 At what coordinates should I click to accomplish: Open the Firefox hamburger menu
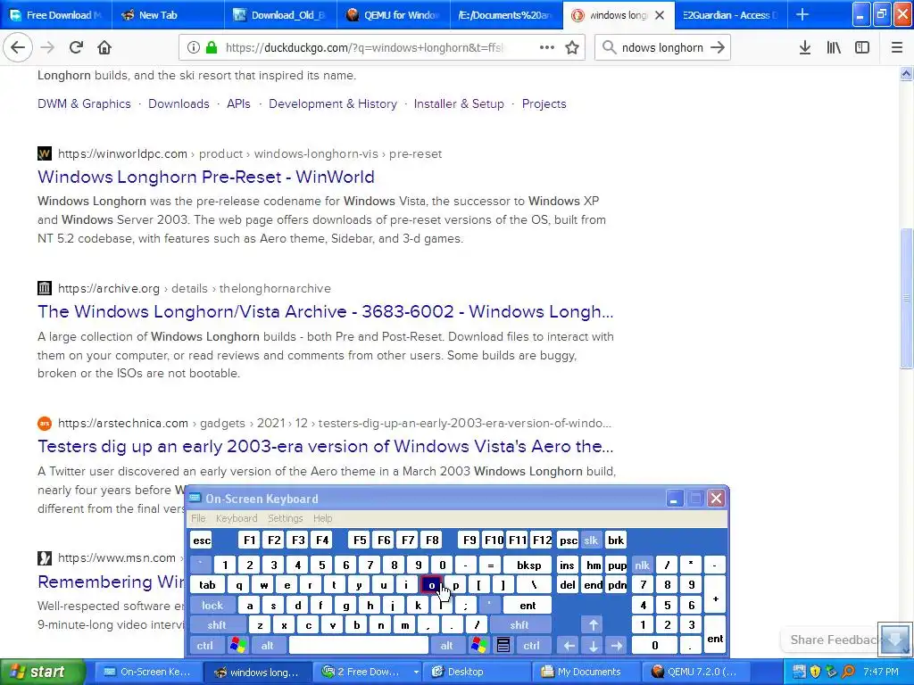click(897, 47)
